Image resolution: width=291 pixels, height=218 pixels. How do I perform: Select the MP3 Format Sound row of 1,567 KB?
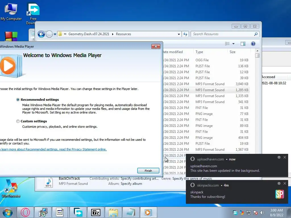(206, 149)
